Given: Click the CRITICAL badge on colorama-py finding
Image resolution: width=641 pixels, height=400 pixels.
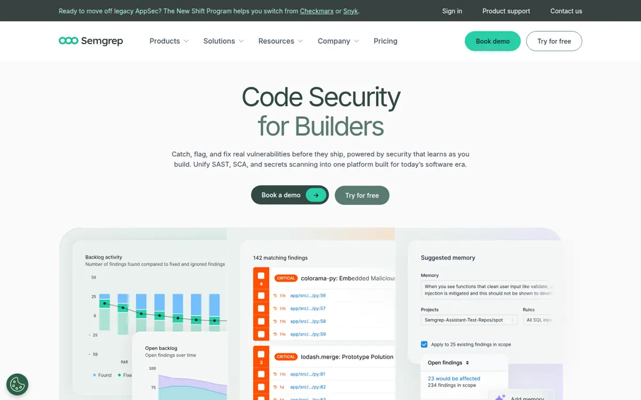Looking at the screenshot, I should coord(286,278).
